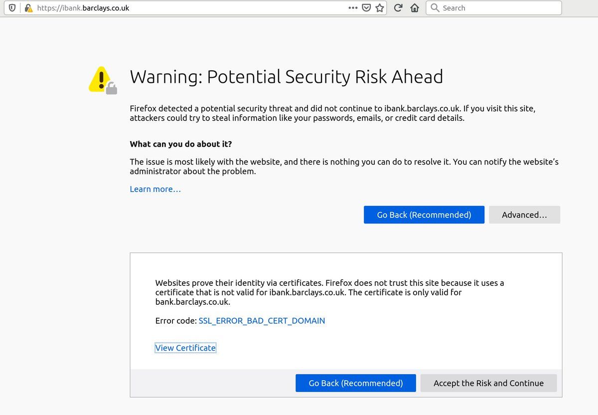Click the SSL_ERROR_BAD_CERT_DOMAIN error code

(x=262, y=321)
